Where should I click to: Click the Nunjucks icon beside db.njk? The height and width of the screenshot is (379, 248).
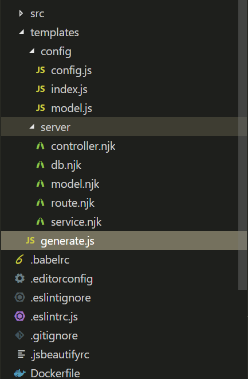tap(40, 165)
